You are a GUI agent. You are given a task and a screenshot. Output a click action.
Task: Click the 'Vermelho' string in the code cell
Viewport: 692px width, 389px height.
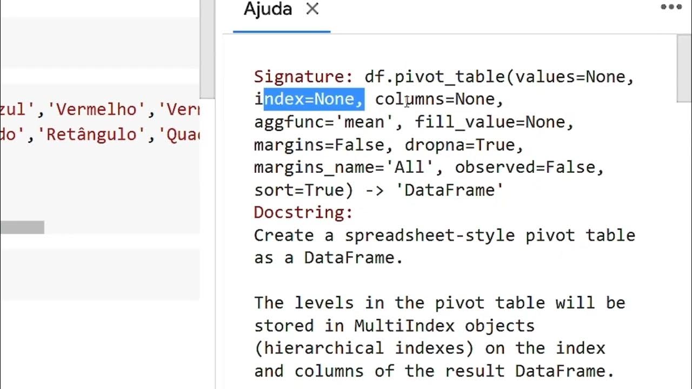coord(97,110)
